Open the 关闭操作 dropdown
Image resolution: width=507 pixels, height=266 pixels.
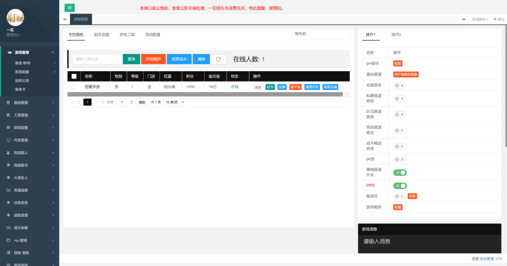480,19
